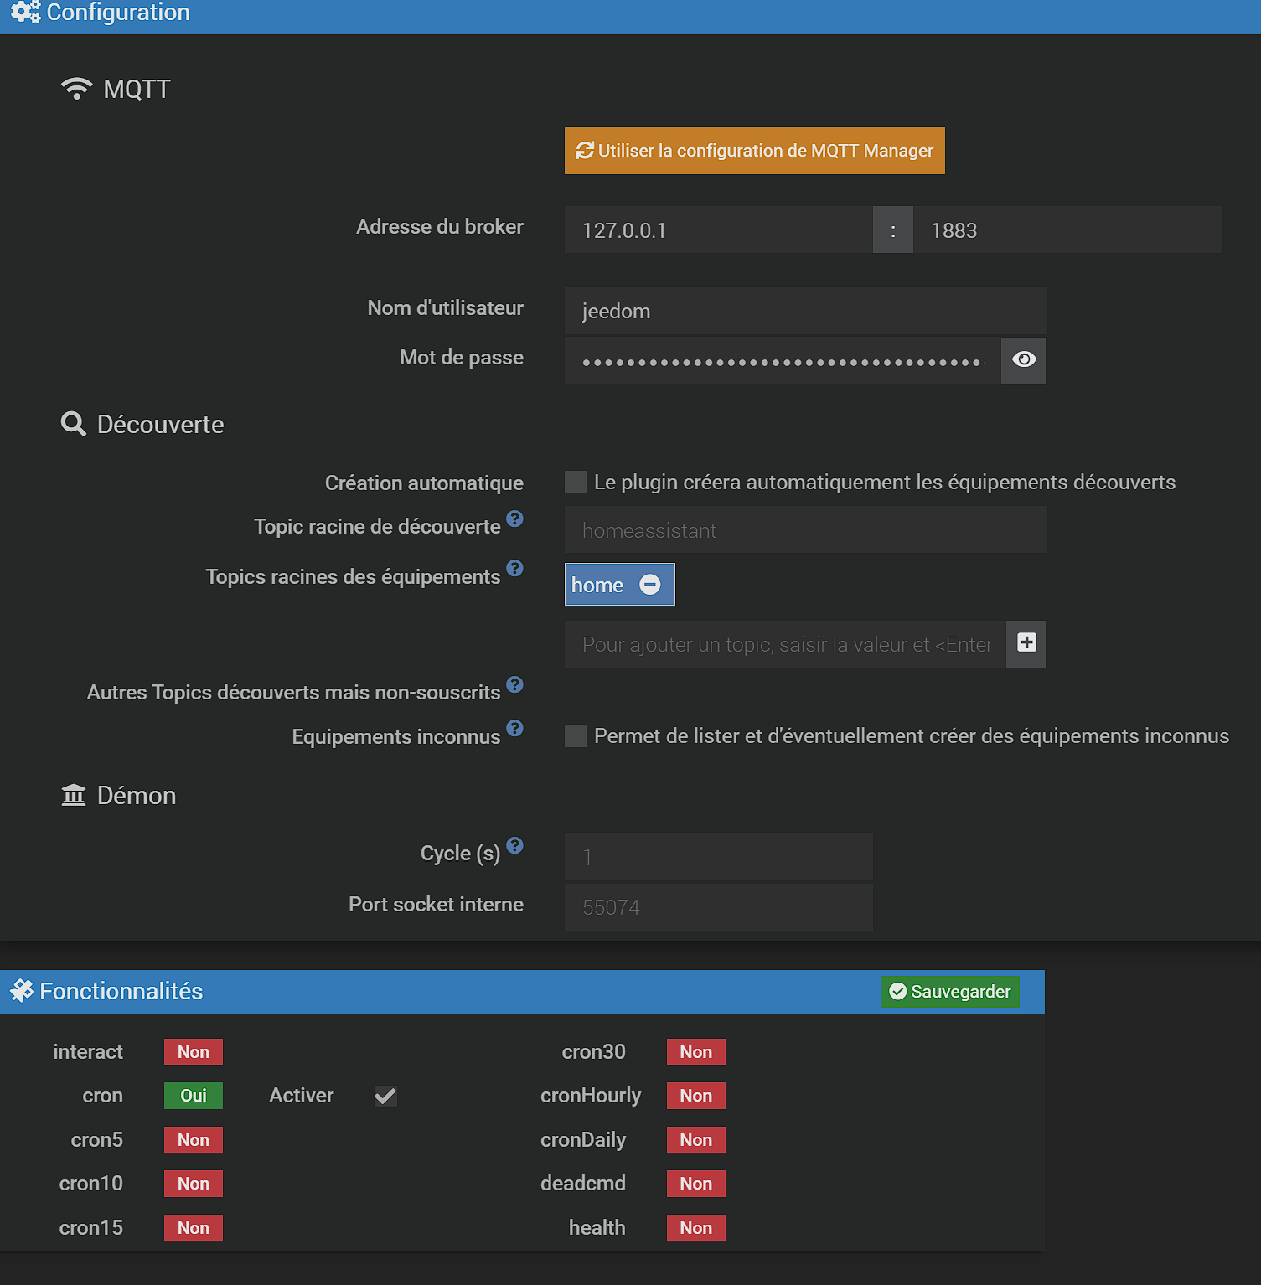Open help for Cycle (s) field
1261x1285 pixels.
point(514,844)
